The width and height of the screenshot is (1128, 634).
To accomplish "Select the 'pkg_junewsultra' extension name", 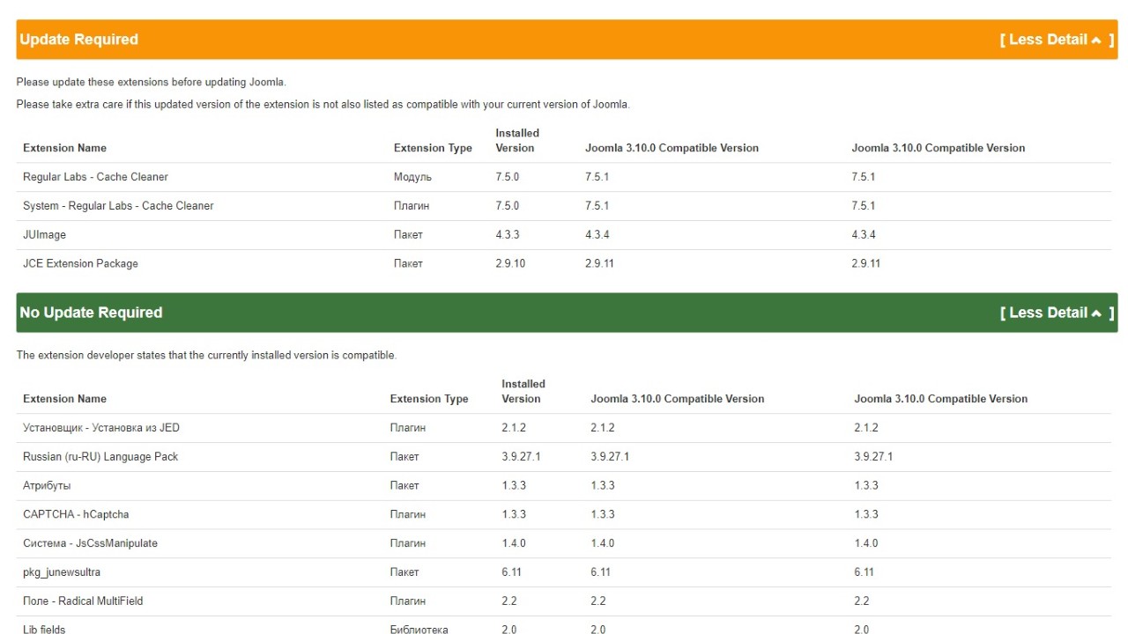I will pyautogui.click(x=62, y=572).
